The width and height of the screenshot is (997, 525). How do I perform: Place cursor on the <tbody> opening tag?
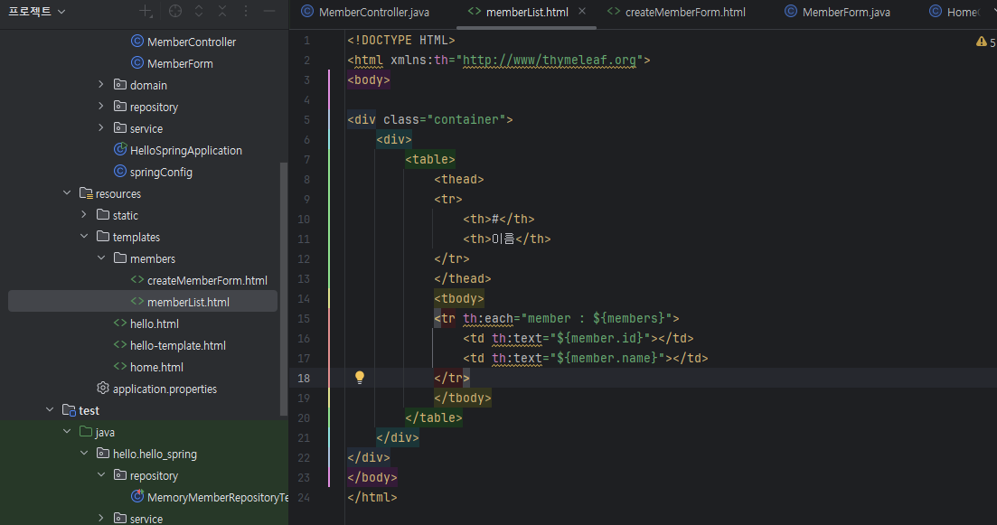coord(459,298)
